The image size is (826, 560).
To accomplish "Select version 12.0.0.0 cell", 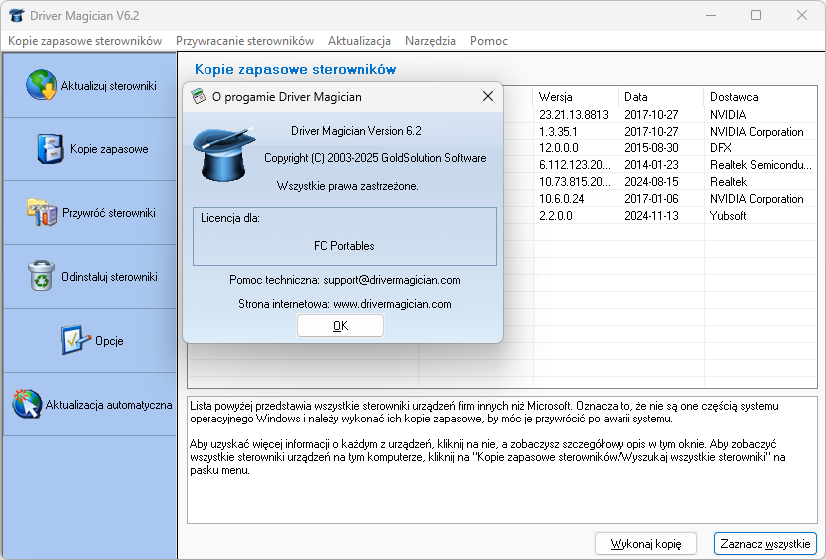I will 559,147.
